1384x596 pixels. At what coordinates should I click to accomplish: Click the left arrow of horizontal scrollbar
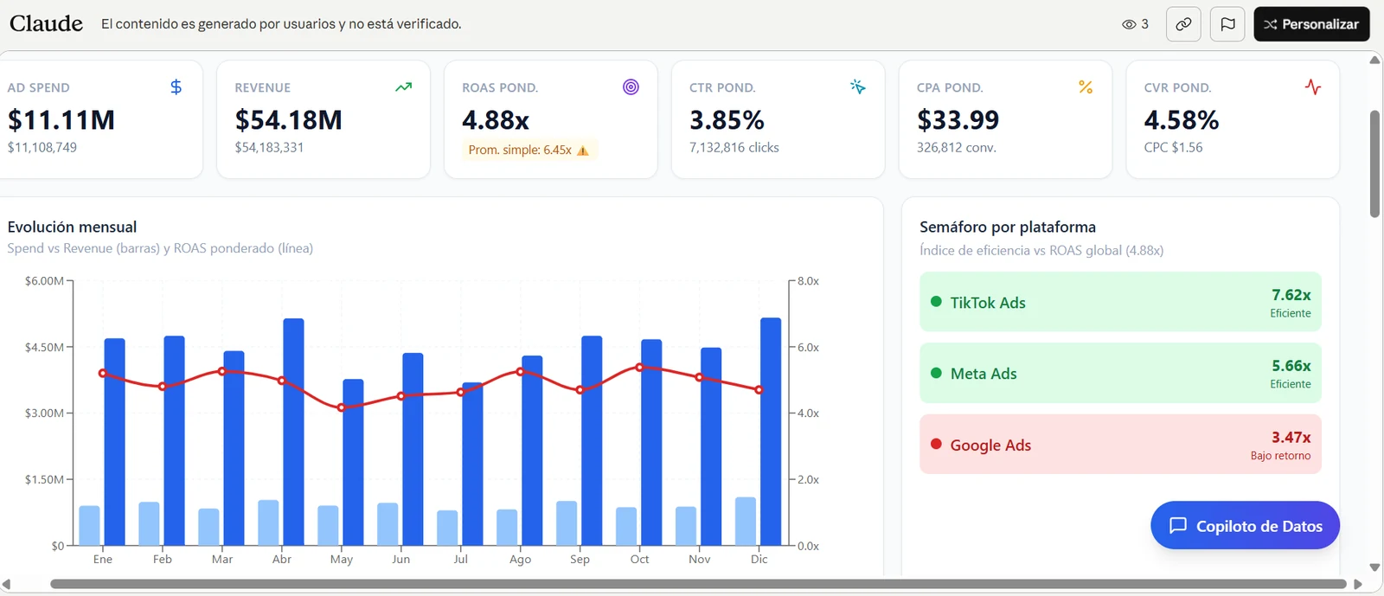tap(7, 584)
